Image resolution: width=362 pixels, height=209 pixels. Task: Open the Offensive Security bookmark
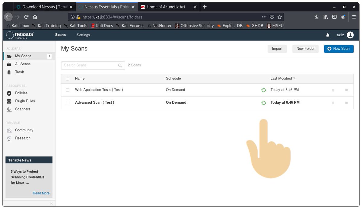(x=194, y=26)
